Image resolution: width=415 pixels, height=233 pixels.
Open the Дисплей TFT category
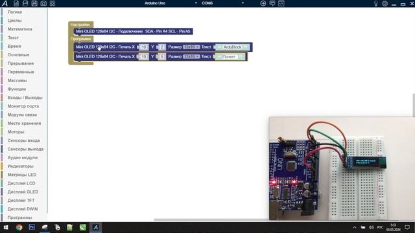pyautogui.click(x=21, y=200)
